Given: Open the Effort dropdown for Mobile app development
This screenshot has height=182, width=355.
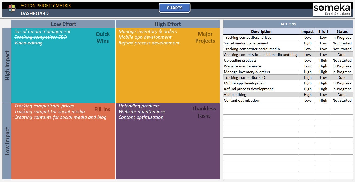Looking at the screenshot, I should 323,83.
